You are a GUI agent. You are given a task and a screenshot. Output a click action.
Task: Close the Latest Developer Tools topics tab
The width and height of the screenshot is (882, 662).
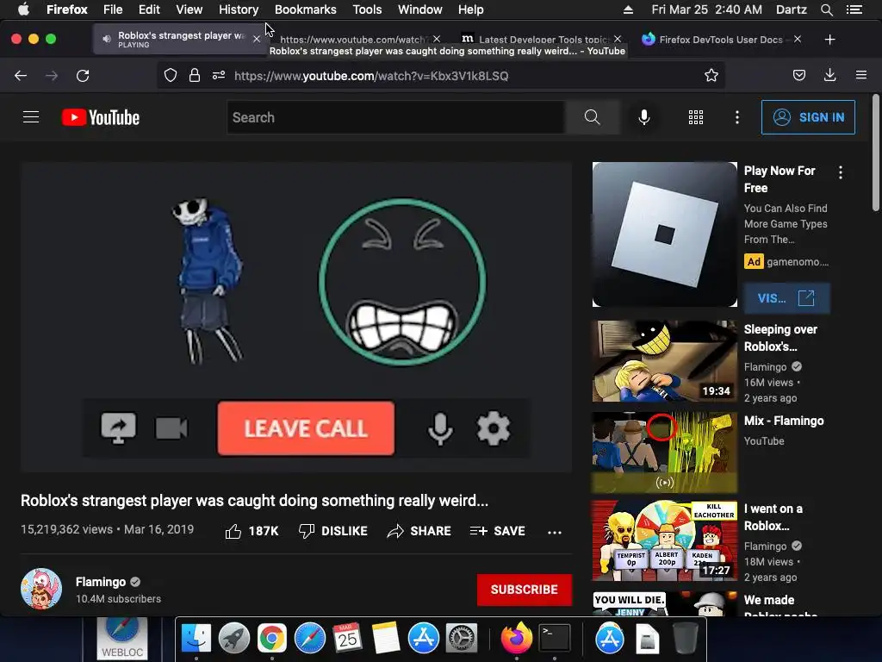click(618, 39)
